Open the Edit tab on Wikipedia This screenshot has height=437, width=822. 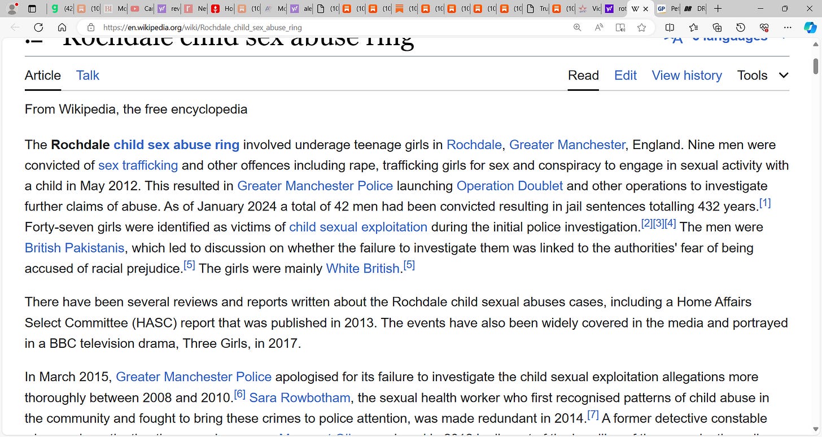coord(626,76)
